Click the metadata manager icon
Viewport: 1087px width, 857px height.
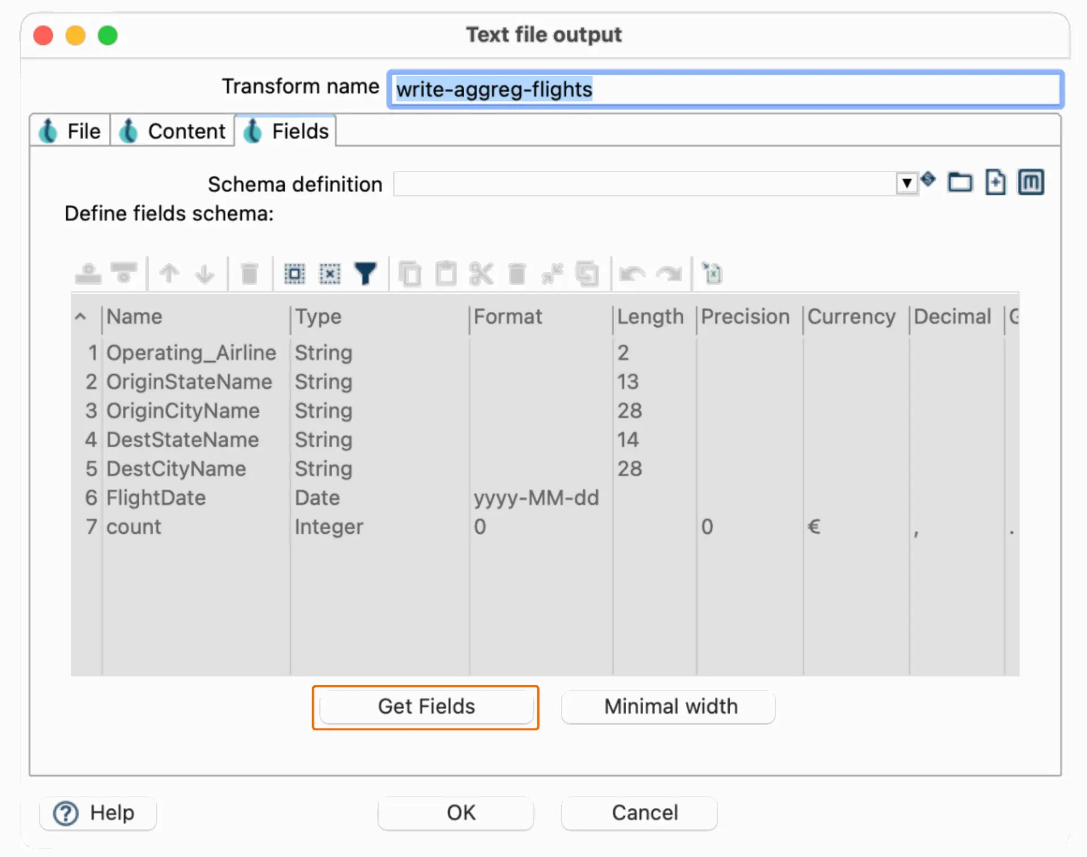click(1031, 182)
